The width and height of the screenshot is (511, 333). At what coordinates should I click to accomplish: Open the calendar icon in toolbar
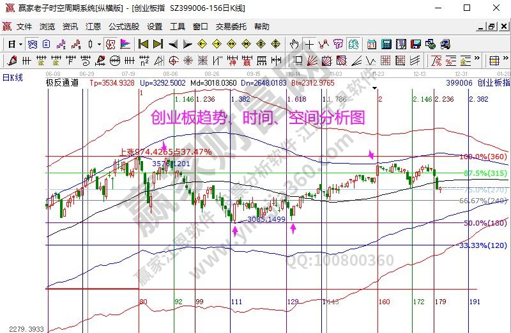372,44
